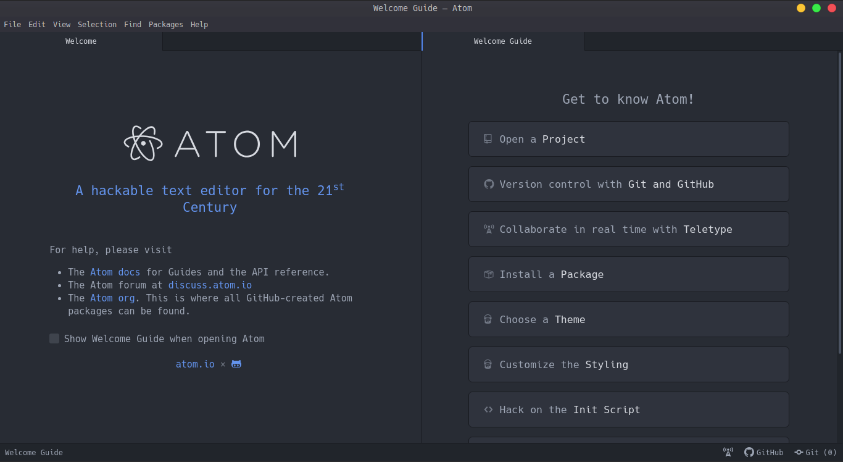Viewport: 843px width, 462px height.
Task: Open the Selection menu
Action: tap(97, 25)
